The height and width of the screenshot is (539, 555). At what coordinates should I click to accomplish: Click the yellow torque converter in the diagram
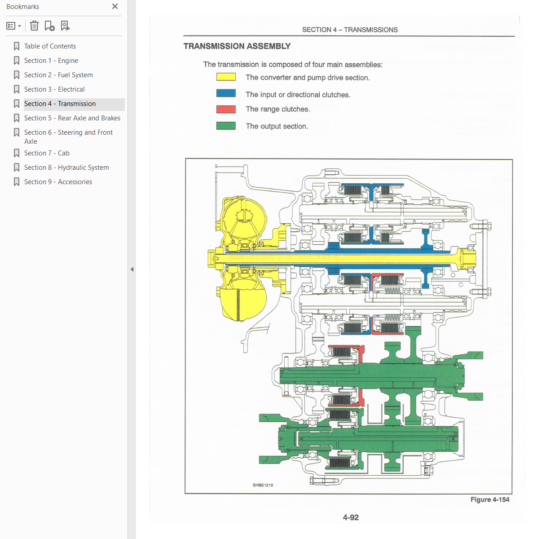[x=244, y=258]
